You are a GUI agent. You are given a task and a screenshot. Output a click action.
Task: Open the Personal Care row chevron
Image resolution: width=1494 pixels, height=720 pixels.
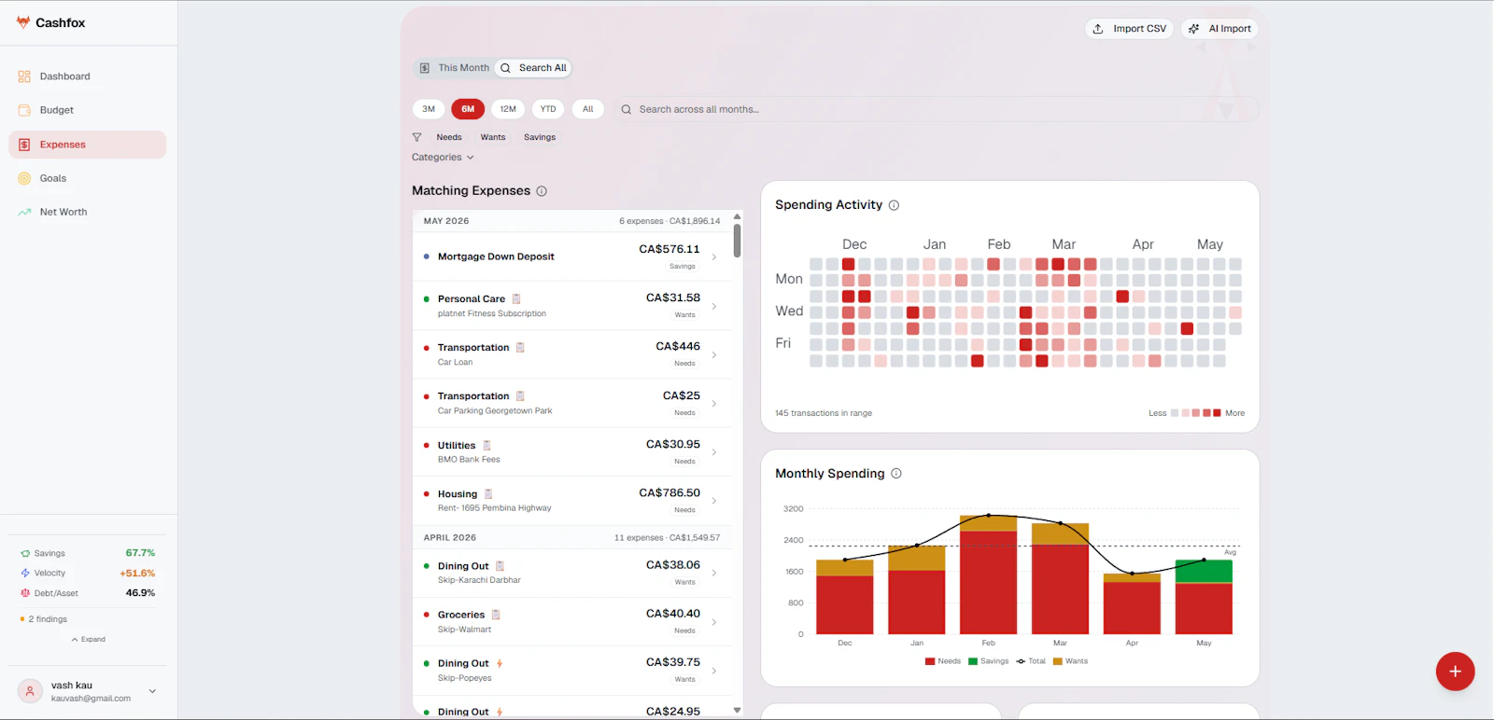click(714, 306)
